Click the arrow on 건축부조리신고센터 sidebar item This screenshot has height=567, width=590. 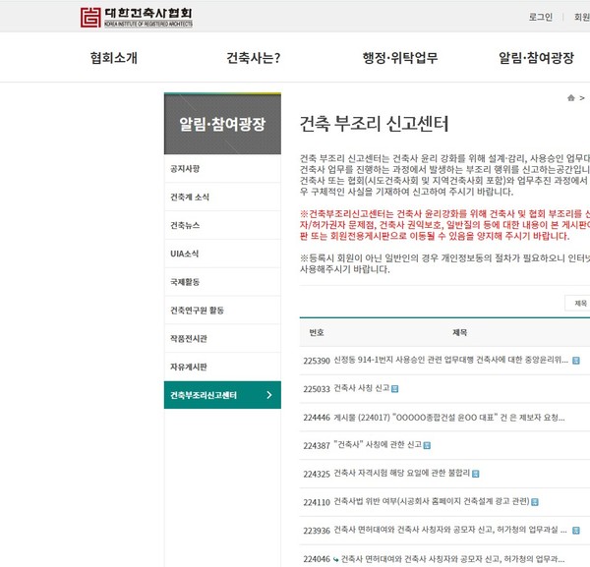(x=269, y=395)
